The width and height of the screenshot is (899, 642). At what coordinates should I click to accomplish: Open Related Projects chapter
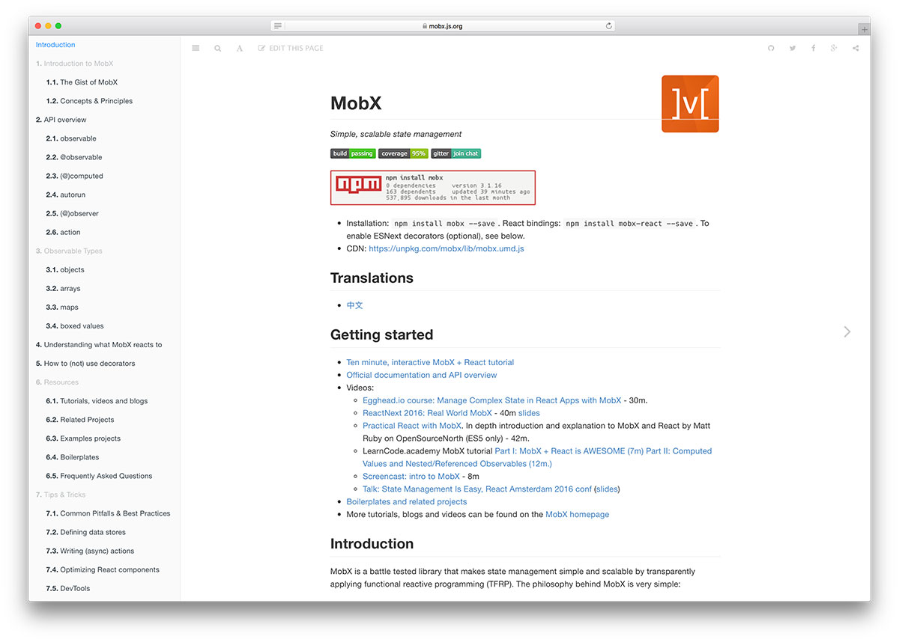point(80,419)
